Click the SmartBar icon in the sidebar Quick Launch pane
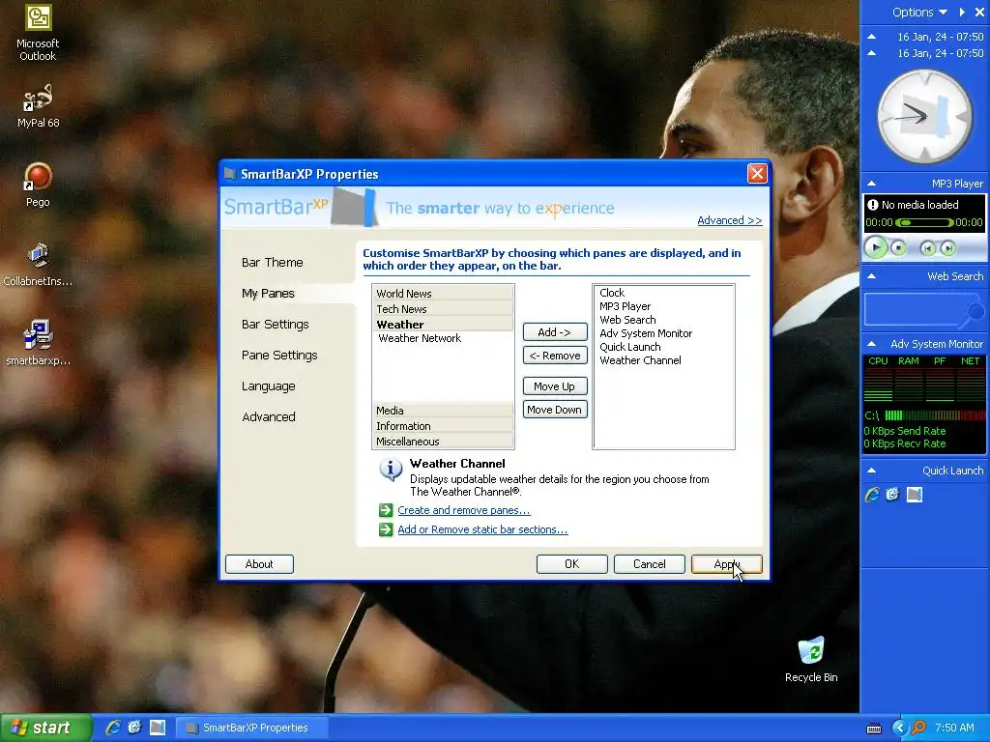The image size is (990, 742). [915, 495]
